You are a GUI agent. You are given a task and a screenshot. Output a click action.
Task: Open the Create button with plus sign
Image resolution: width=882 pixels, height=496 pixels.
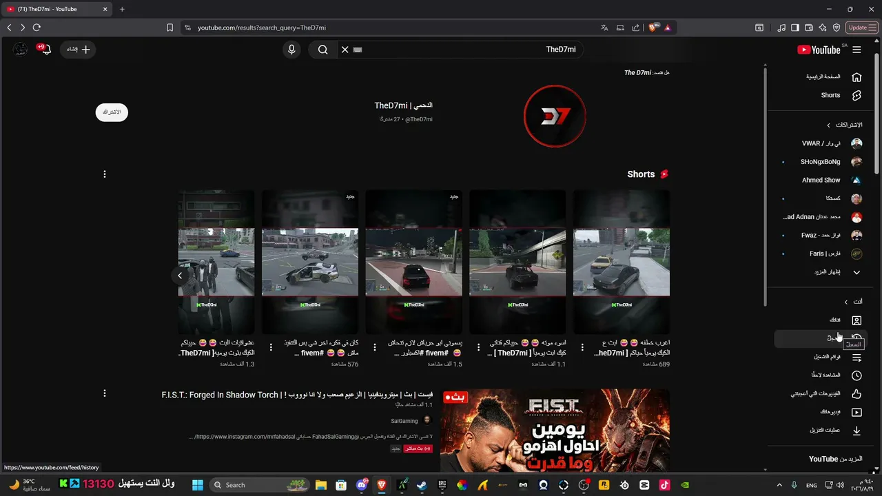79,50
